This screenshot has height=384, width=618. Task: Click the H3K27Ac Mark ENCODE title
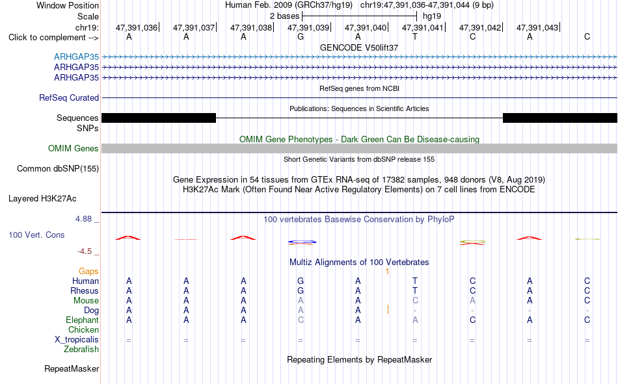coord(359,190)
